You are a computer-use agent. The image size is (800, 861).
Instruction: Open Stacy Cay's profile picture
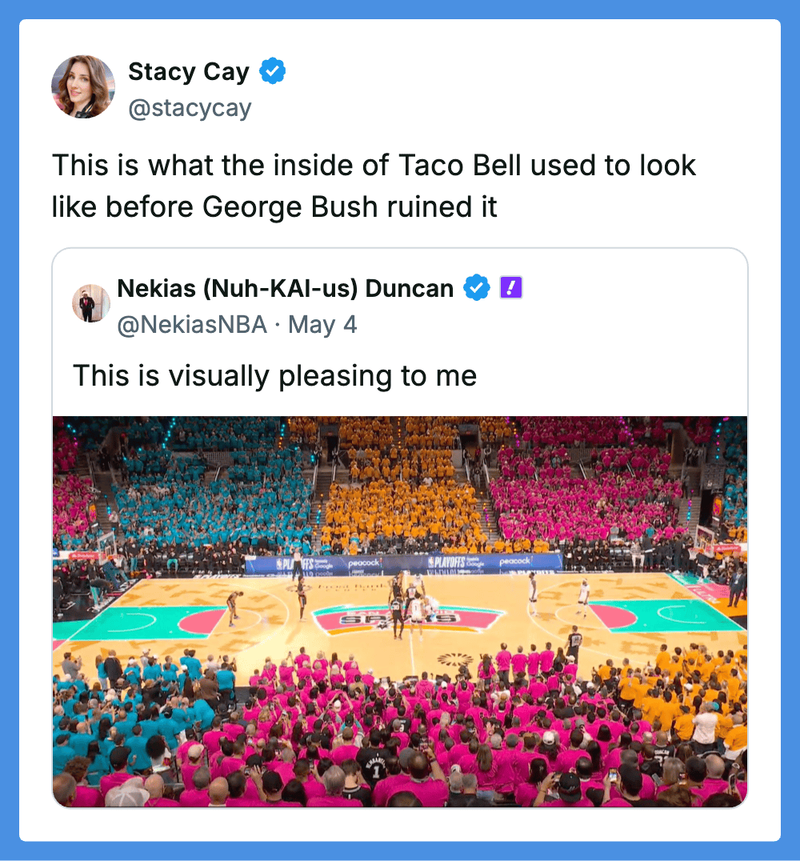83,86
